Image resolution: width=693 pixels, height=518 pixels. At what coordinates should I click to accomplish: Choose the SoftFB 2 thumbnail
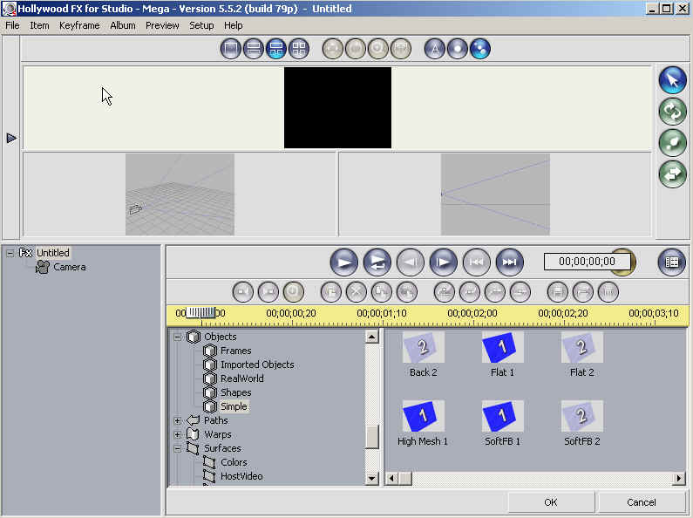pyautogui.click(x=582, y=416)
